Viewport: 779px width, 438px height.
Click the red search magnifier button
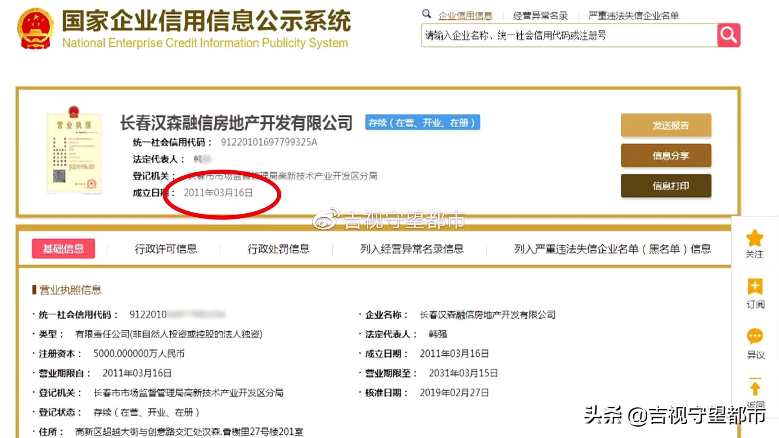coord(728,35)
